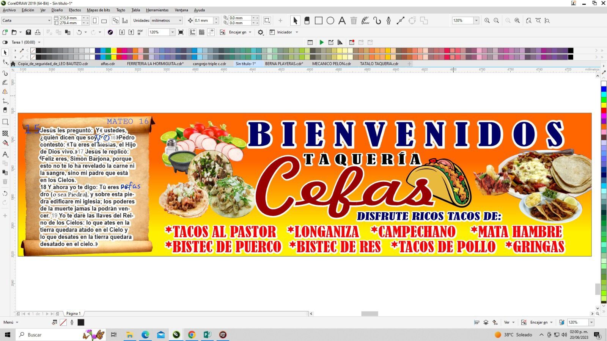Toggle the Tarea 1 timer switch
This screenshot has width=607, height=341.
click(5, 42)
